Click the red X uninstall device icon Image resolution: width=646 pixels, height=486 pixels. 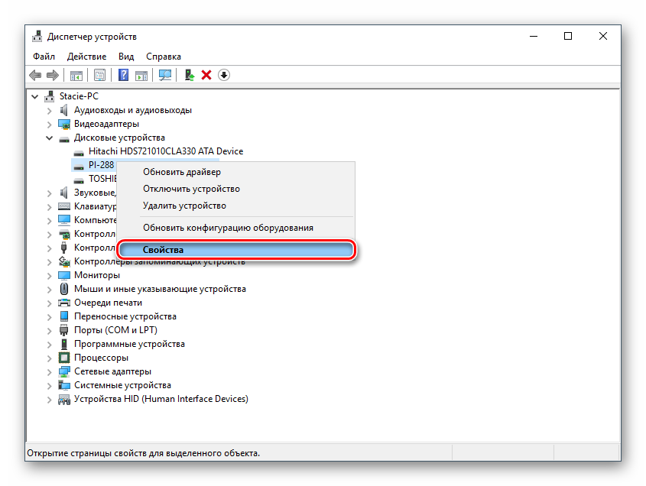206,75
